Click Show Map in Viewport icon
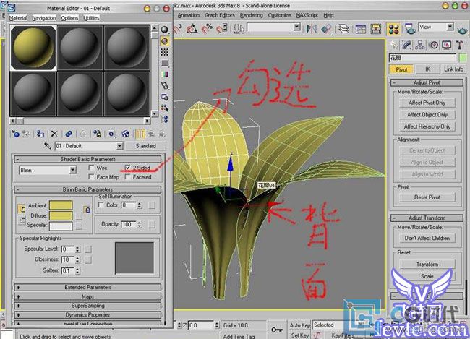The height and width of the screenshot is (339, 470). tap(126, 134)
